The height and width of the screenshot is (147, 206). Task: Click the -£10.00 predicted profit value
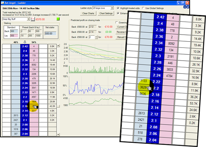pos(109,27)
